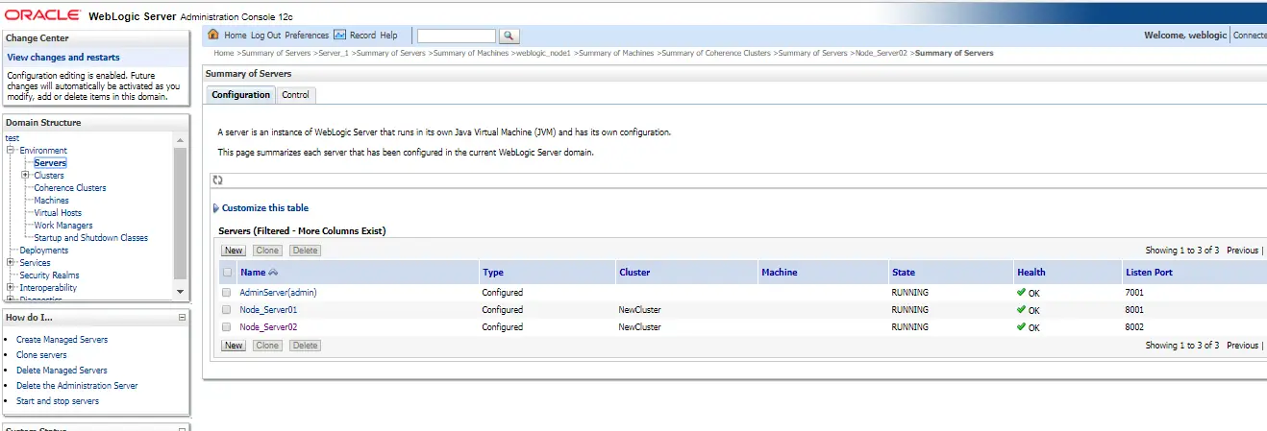Click the sort arrow beside Name column
Screen dimensions: 1267x431
coord(274,273)
